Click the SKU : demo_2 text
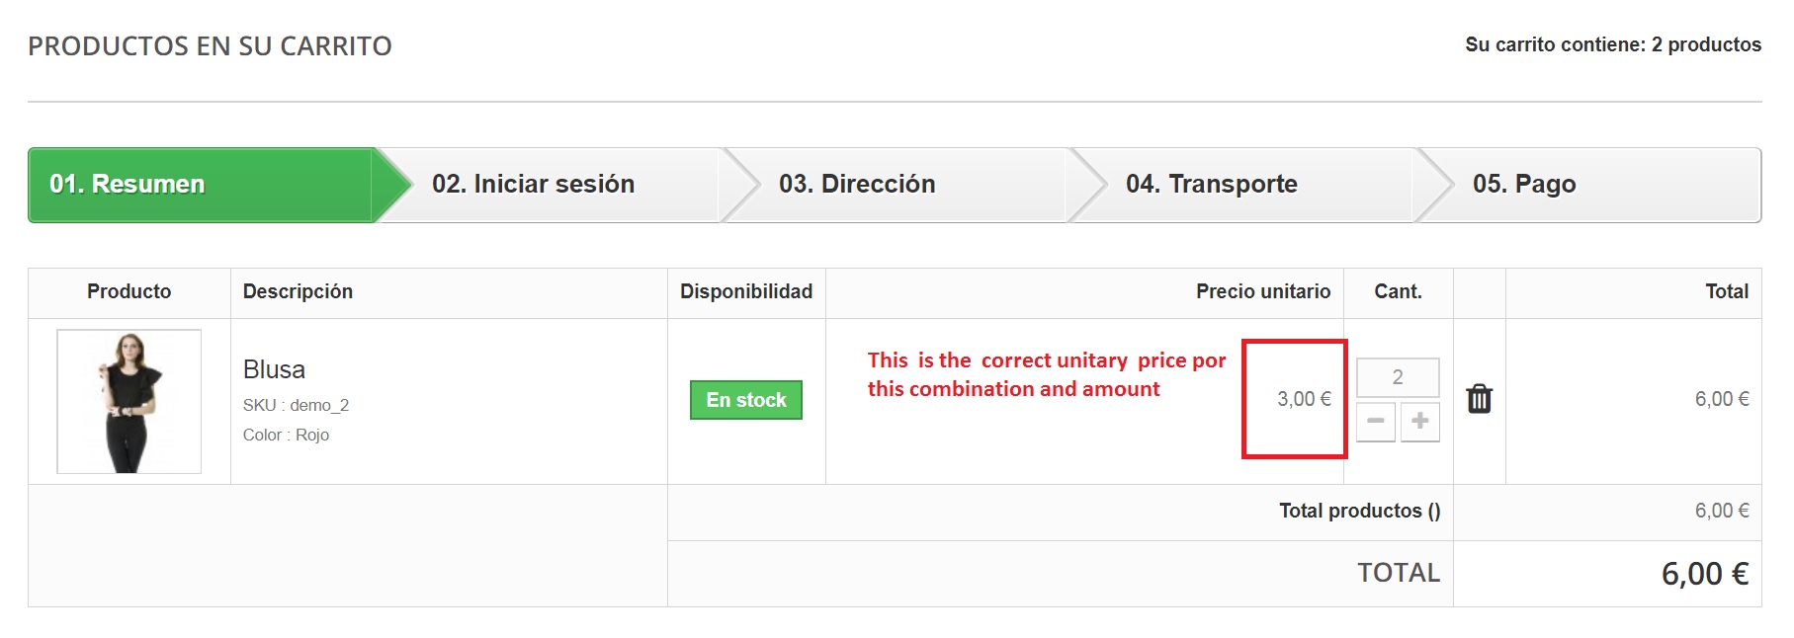The width and height of the screenshot is (1794, 638). coord(296,405)
